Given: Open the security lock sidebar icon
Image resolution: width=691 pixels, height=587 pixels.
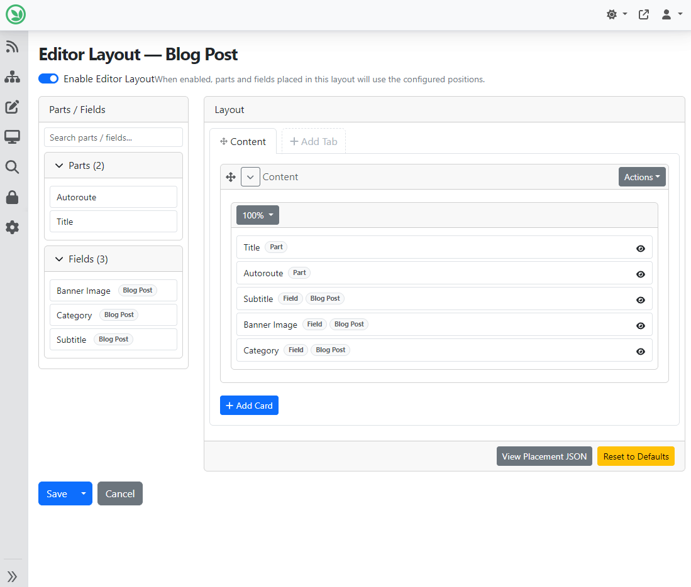Looking at the screenshot, I should (13, 197).
